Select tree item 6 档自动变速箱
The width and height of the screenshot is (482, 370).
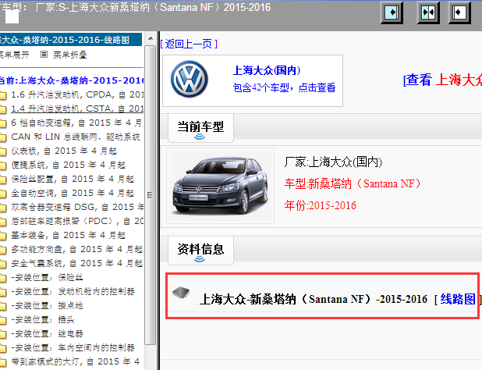pyautogui.click(x=77, y=123)
